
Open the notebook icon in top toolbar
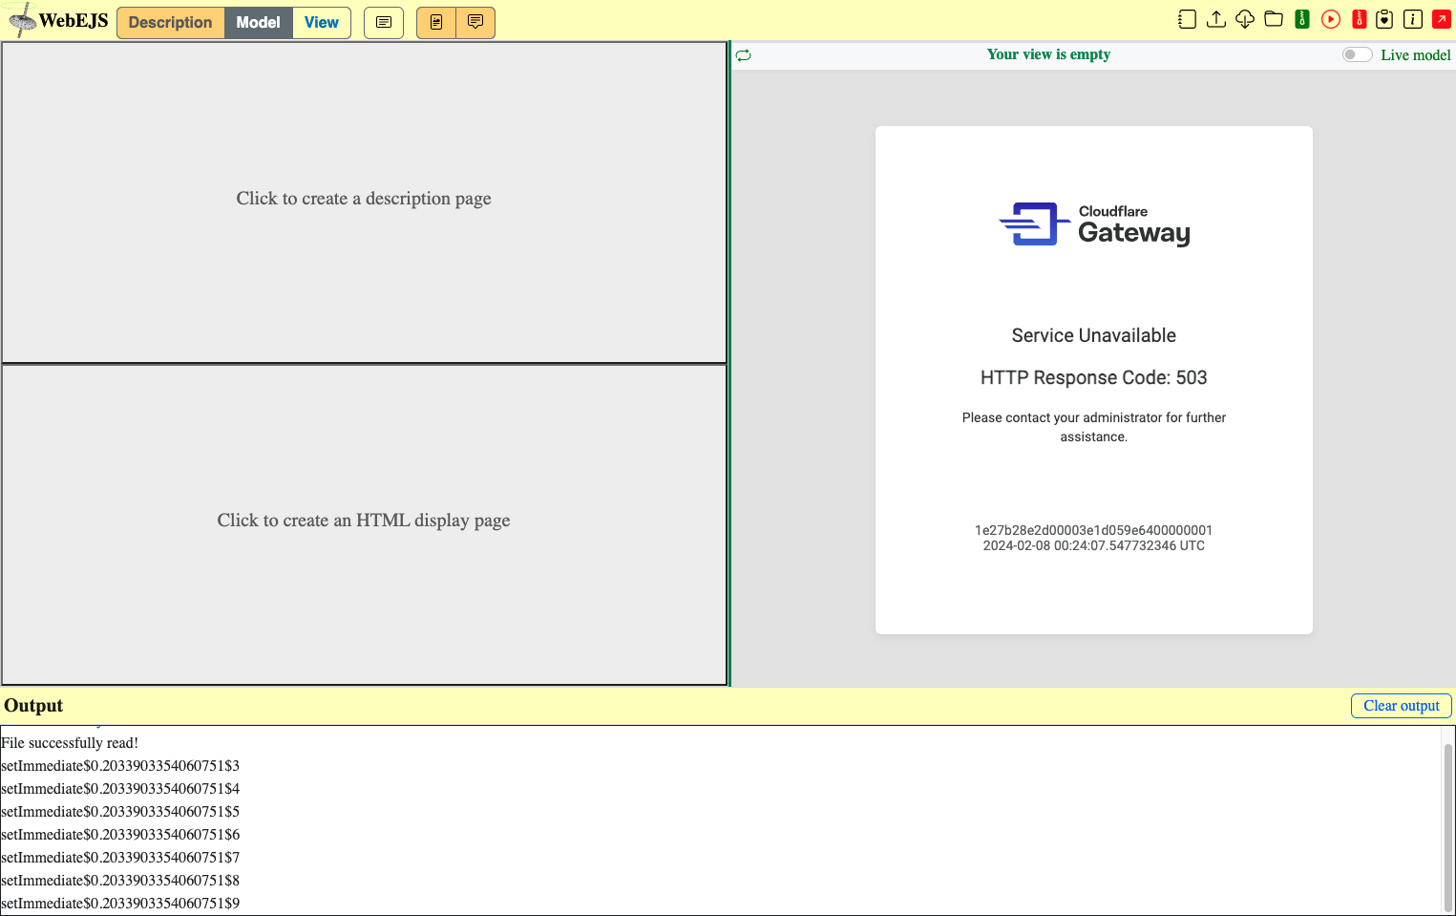pyautogui.click(x=1187, y=19)
